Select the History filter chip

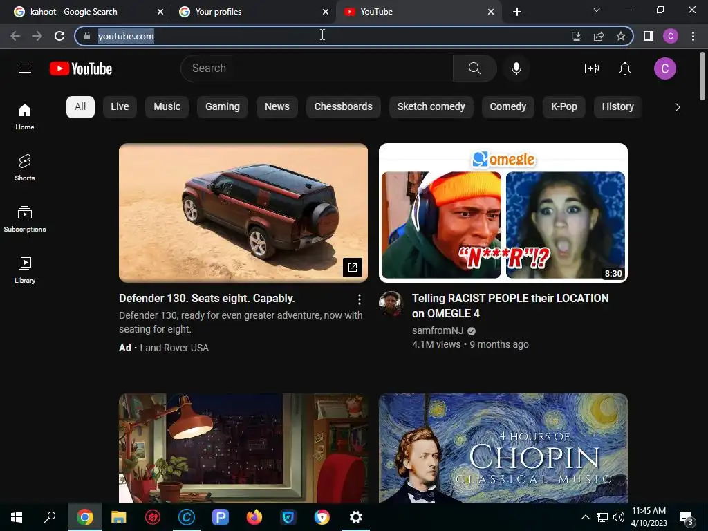(617, 107)
